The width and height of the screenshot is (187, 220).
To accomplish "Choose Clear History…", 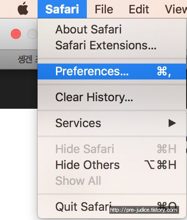I will pos(112,97).
